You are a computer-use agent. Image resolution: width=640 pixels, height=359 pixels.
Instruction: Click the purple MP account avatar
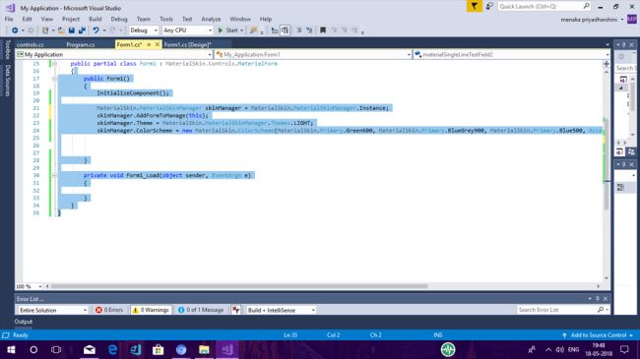[632, 19]
